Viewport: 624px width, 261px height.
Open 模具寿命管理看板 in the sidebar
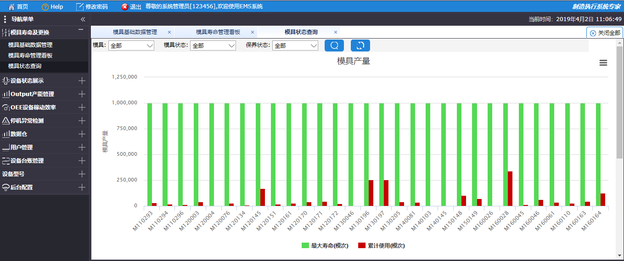point(30,56)
